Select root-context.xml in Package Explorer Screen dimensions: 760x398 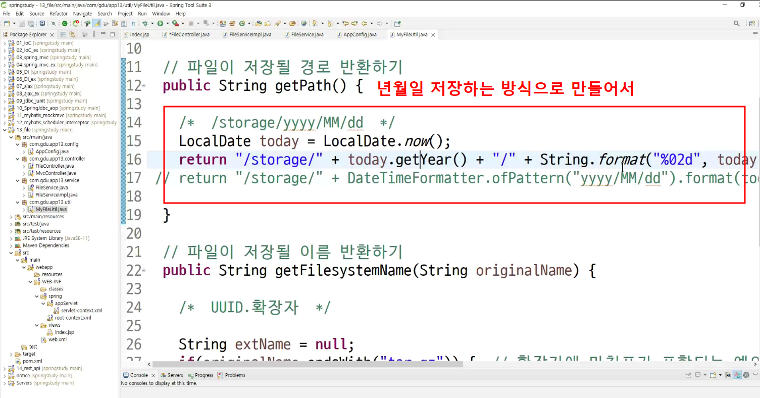coord(69,318)
